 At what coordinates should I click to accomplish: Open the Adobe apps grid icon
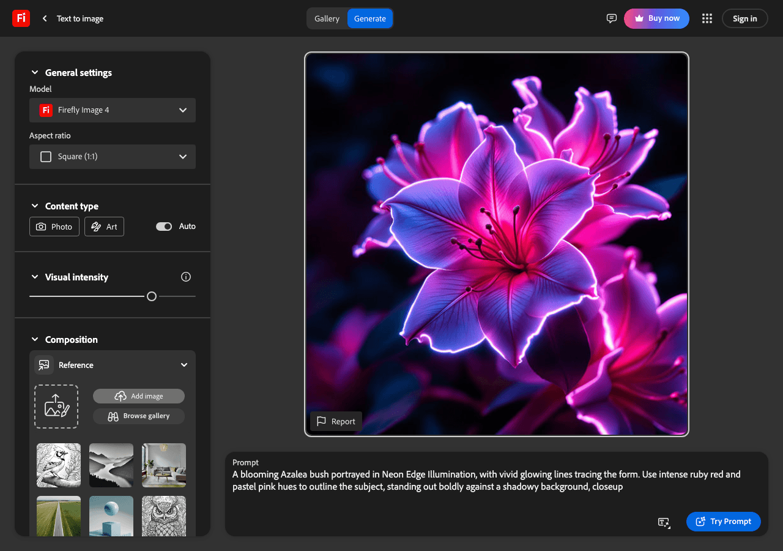point(707,18)
